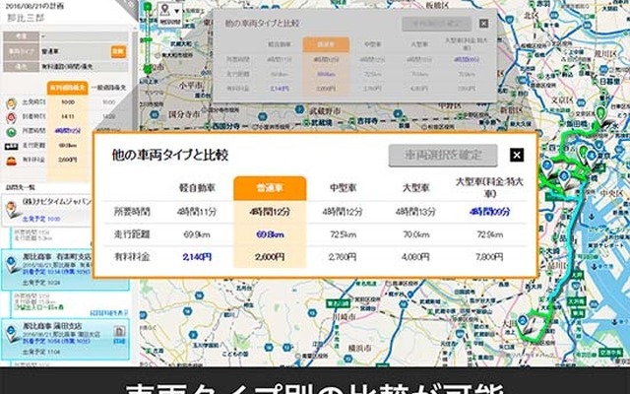Screen dimensions: 630x394
Task: Click the green clock duration icon
Action: pyautogui.click(x=11, y=131)
